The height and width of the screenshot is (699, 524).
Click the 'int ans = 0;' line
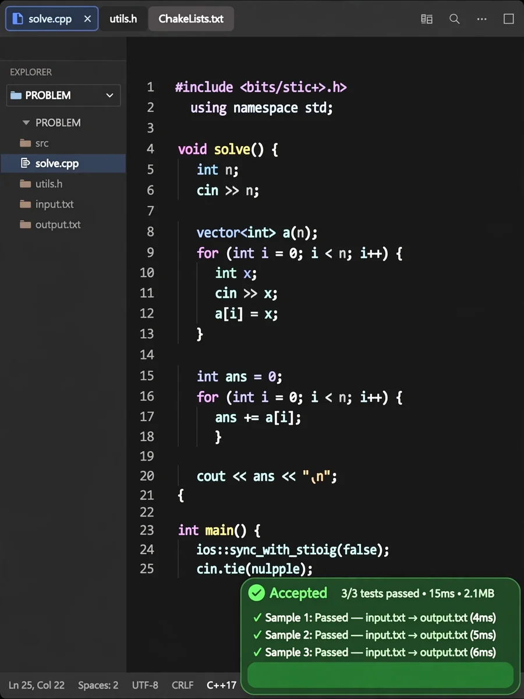pyautogui.click(x=239, y=377)
